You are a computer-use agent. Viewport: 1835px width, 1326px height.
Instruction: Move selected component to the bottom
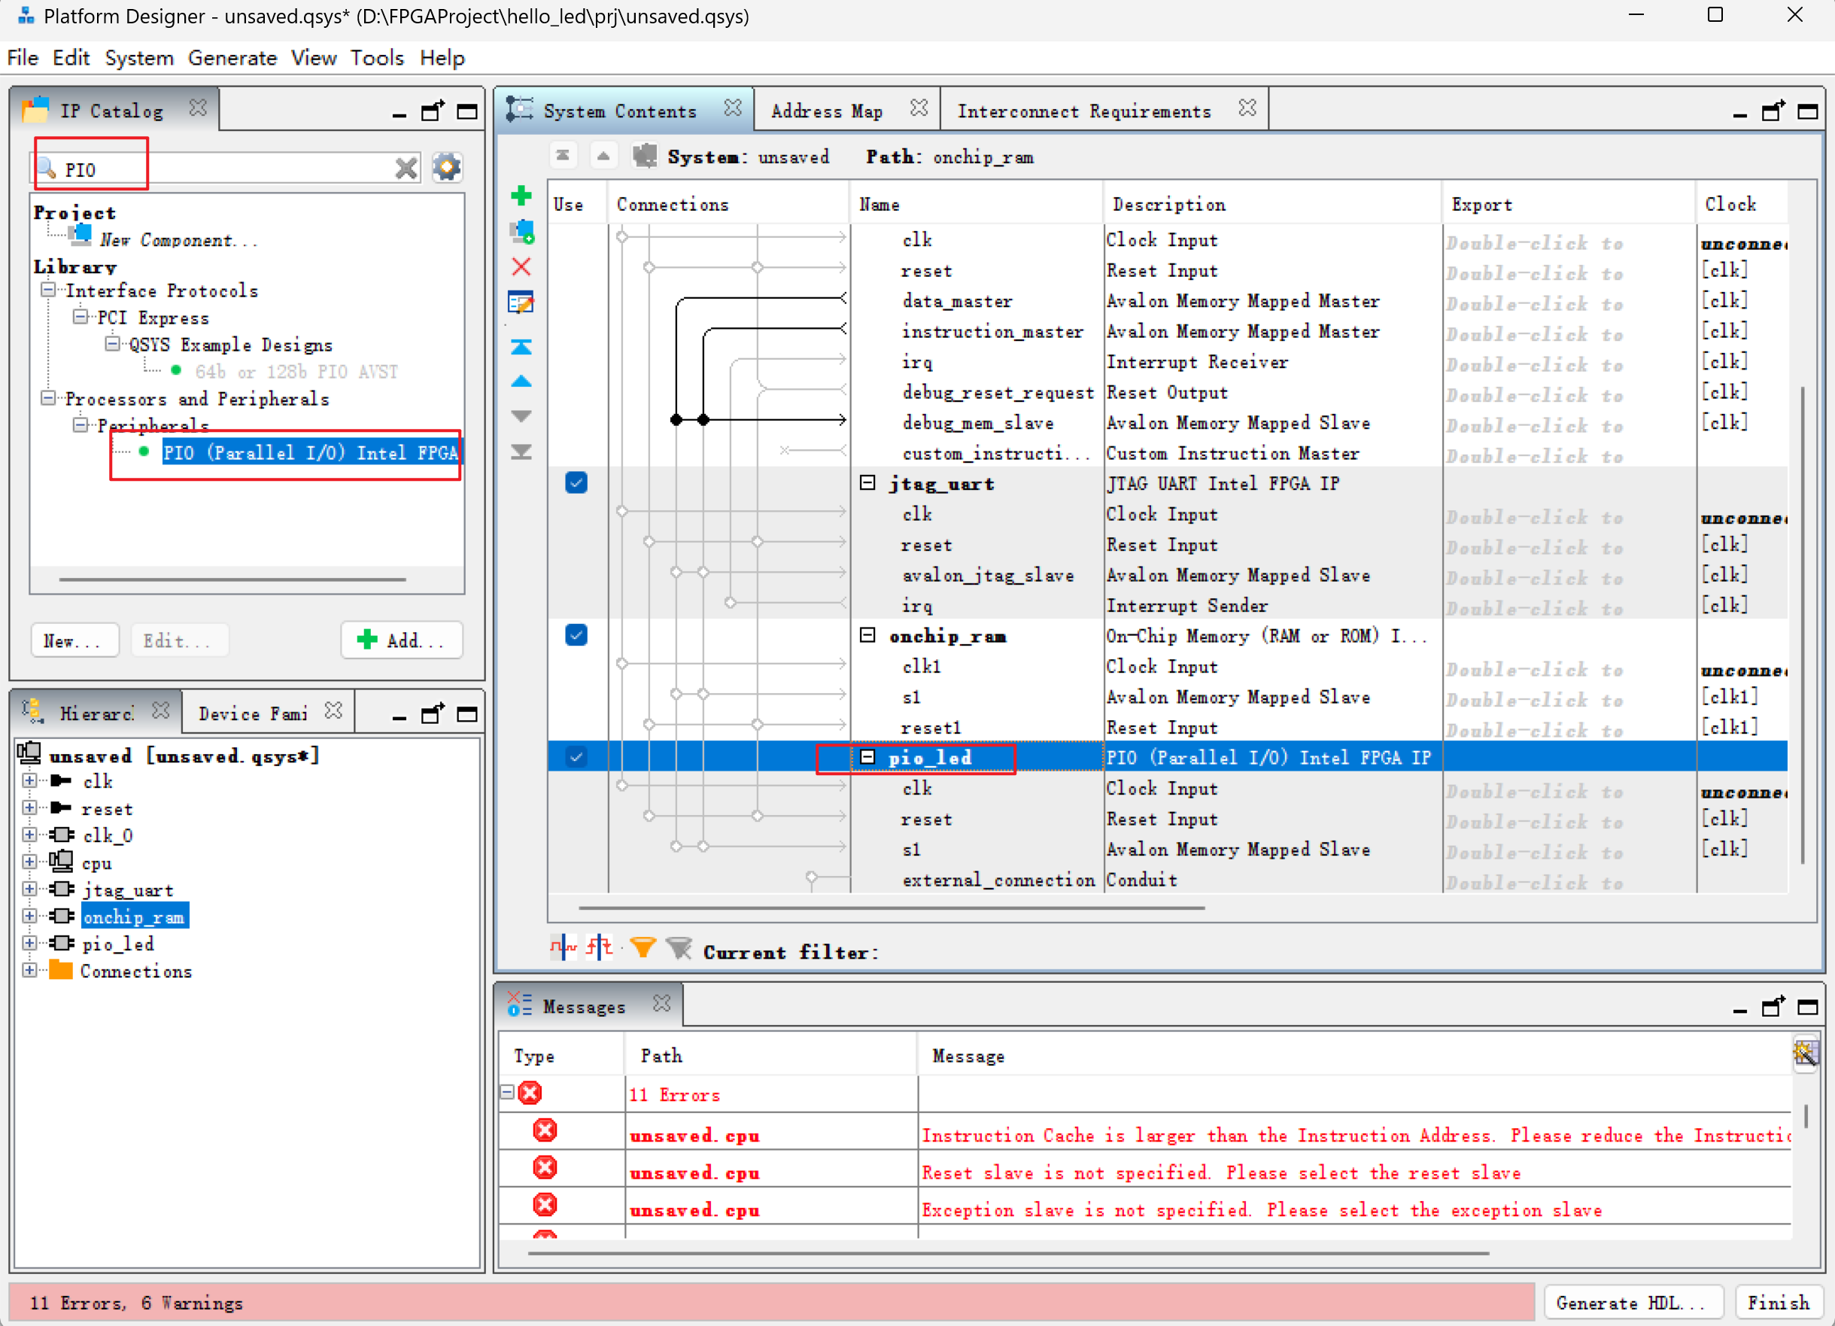(521, 452)
